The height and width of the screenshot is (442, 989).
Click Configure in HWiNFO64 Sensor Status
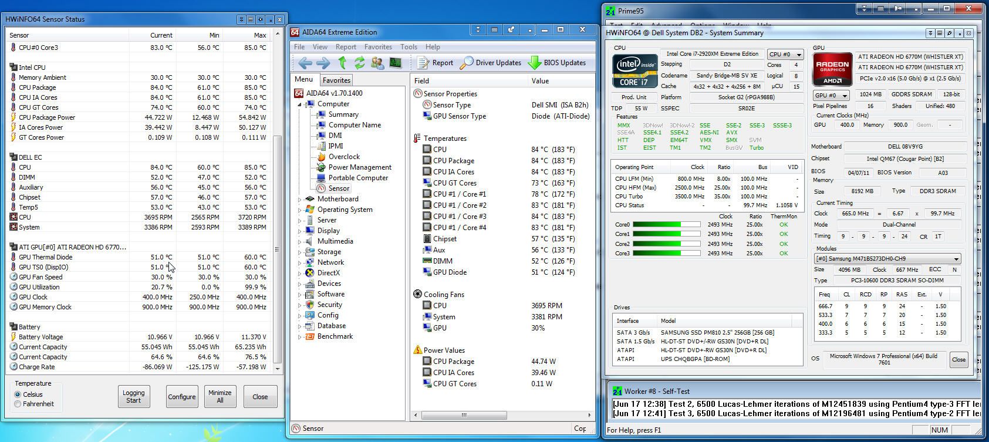182,397
